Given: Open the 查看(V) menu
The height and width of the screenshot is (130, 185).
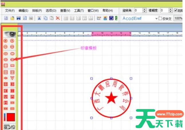Looking at the screenshot, I should (x=65, y=11).
